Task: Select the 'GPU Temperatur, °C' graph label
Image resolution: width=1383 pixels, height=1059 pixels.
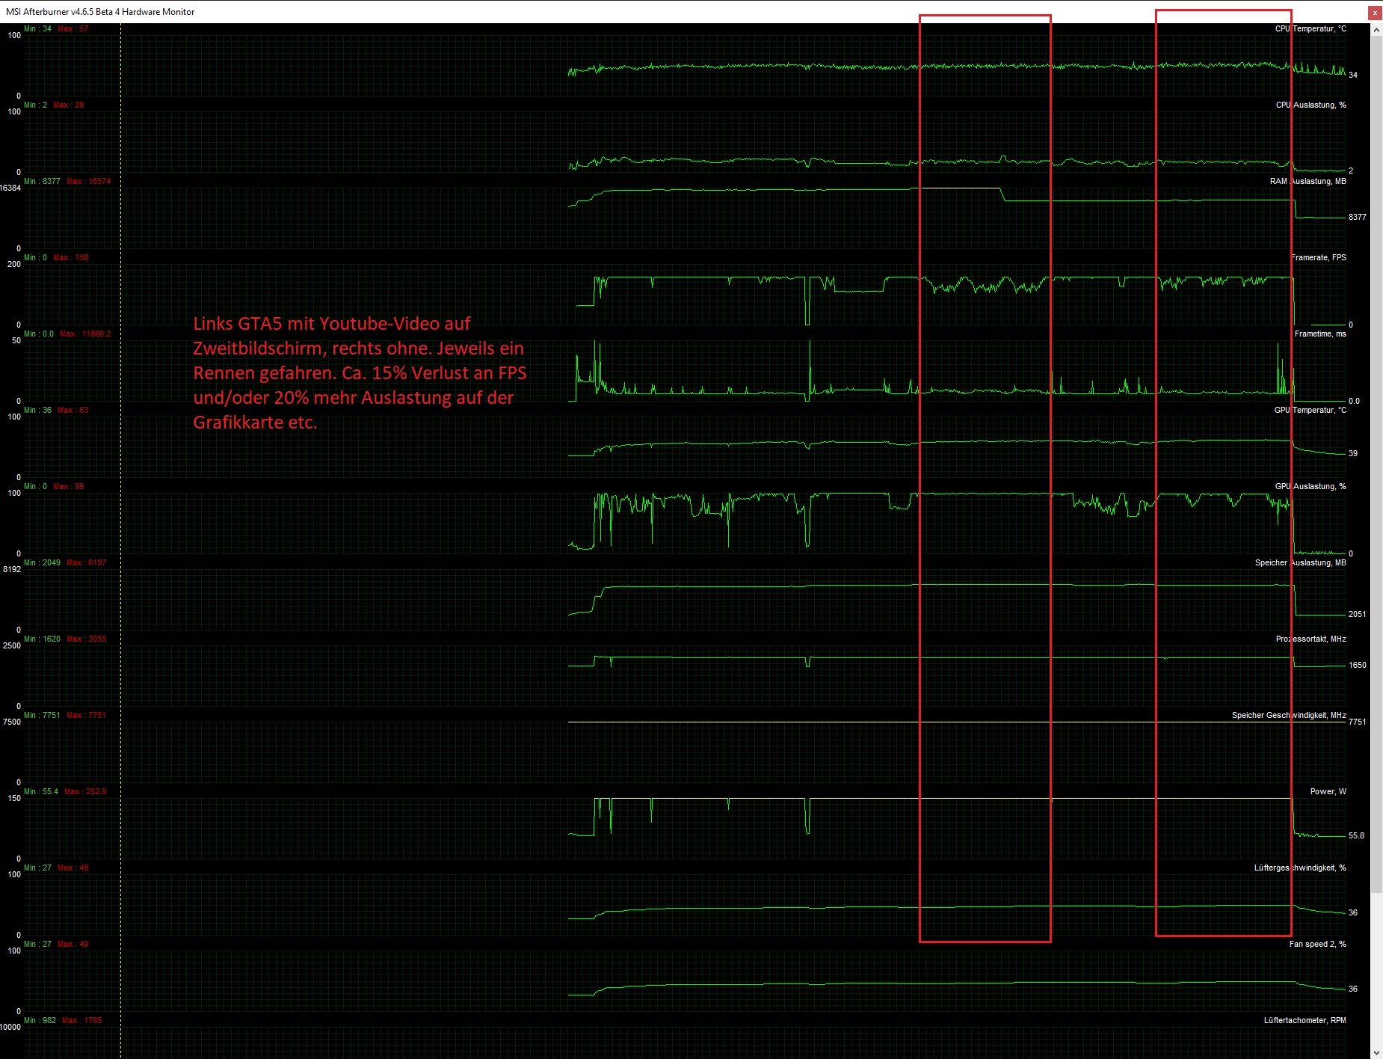Action: click(1310, 410)
